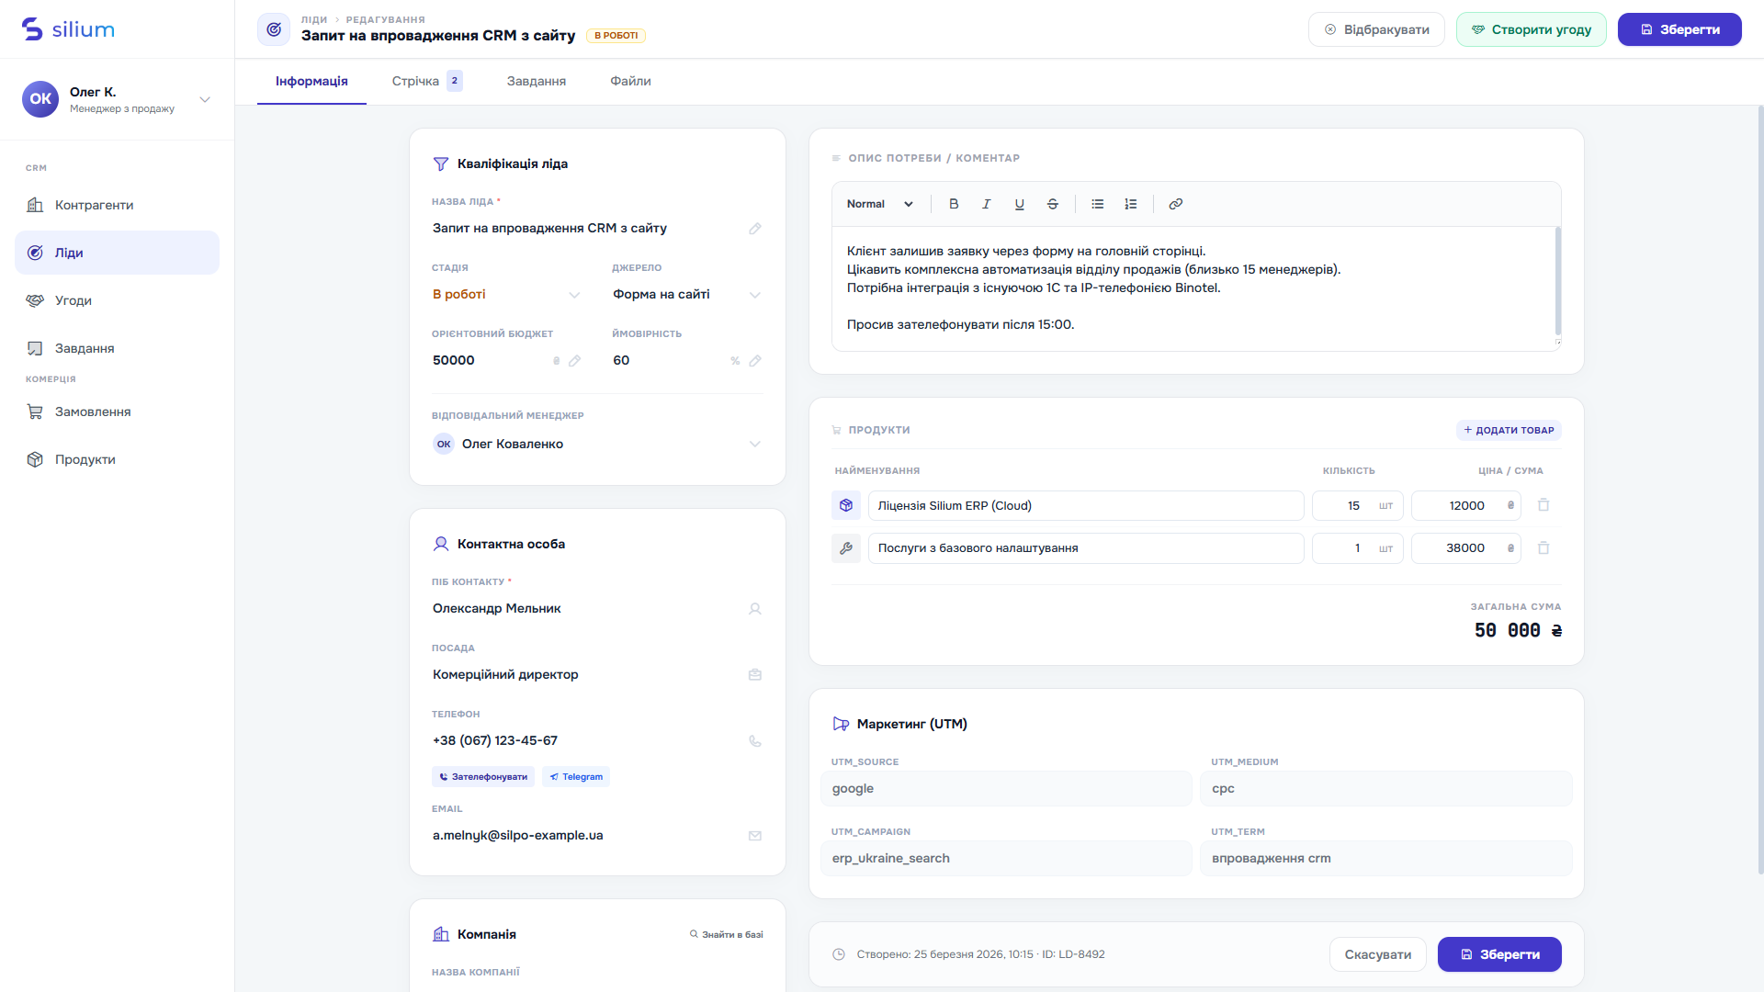Switch to the Стрічка tab
The width and height of the screenshot is (1764, 992).
pos(427,81)
